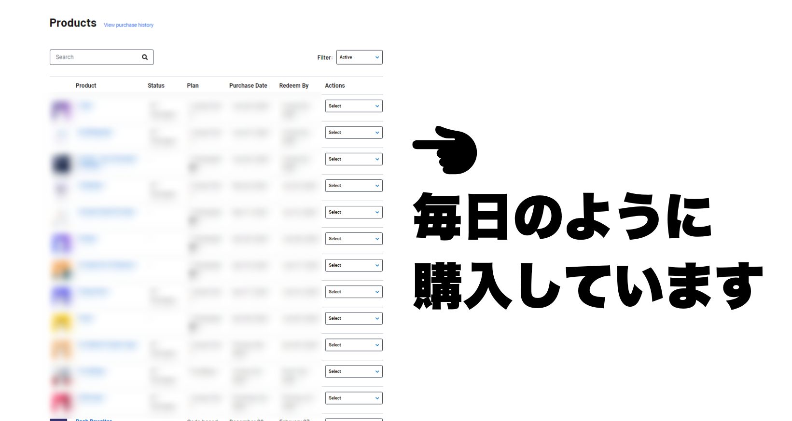792x421 pixels.
Task: Click the magnifying glass search icon
Action: point(145,57)
